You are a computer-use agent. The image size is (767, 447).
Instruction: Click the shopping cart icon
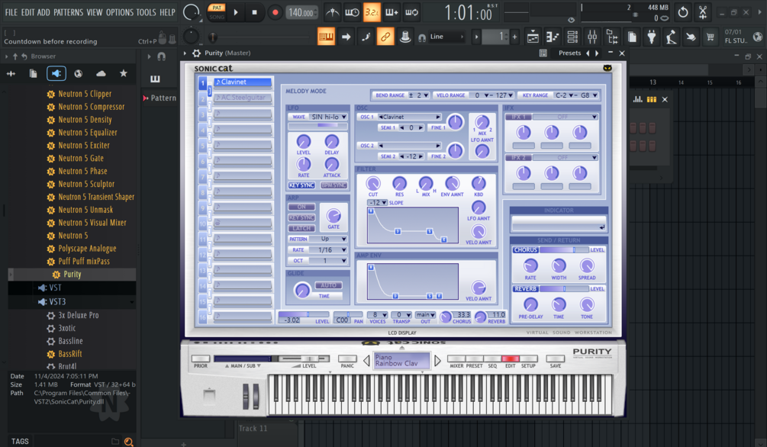pos(711,37)
